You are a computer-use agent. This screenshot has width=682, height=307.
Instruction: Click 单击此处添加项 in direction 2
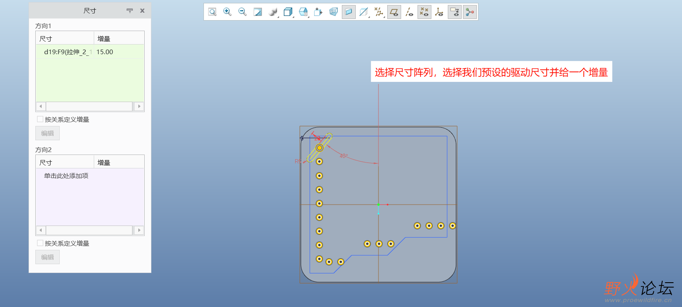click(x=66, y=176)
